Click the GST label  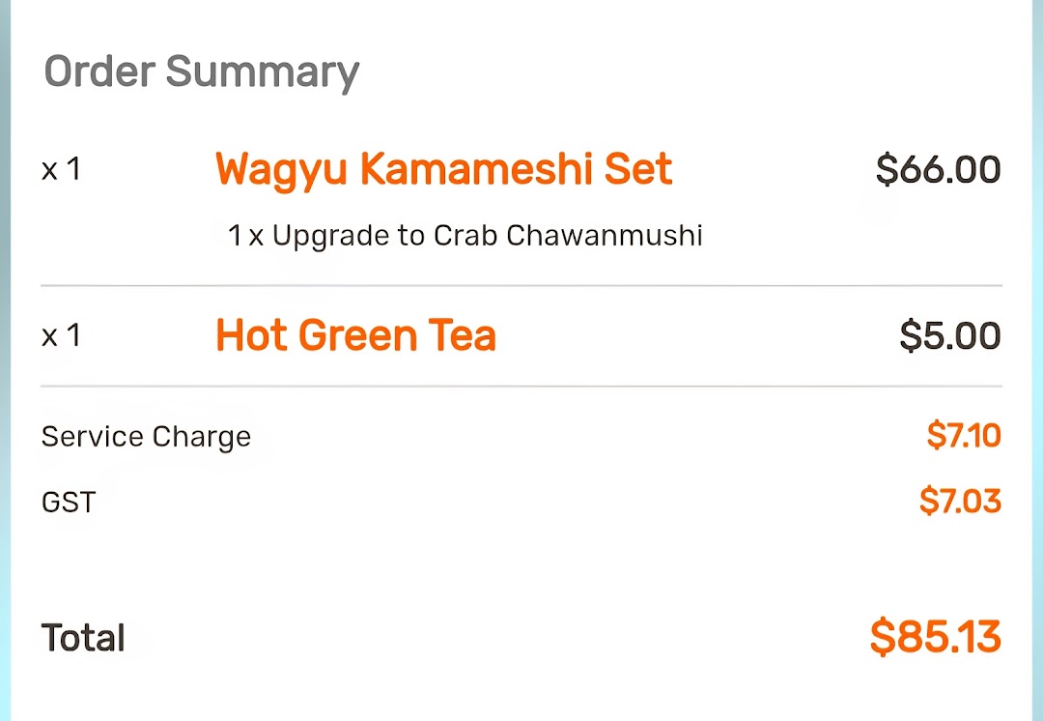[69, 503]
